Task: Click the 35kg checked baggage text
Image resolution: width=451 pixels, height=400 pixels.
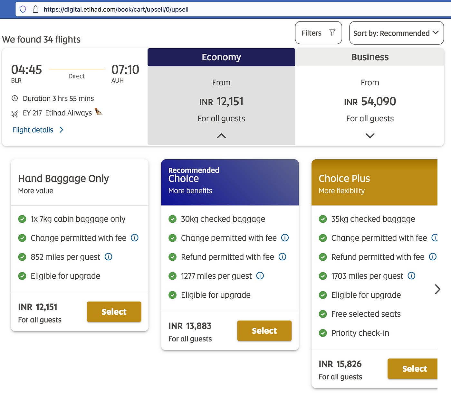Action: [373, 219]
